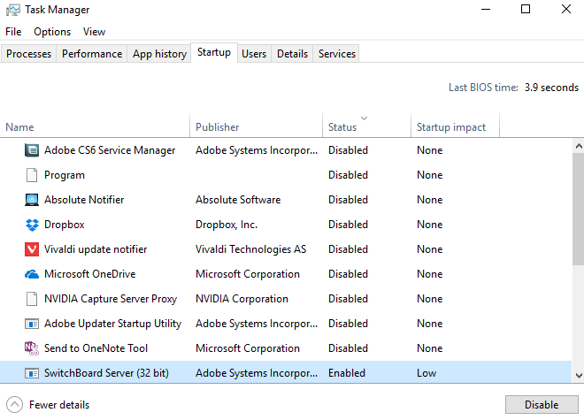Click the Send to OneNote Tool icon

pyautogui.click(x=32, y=348)
